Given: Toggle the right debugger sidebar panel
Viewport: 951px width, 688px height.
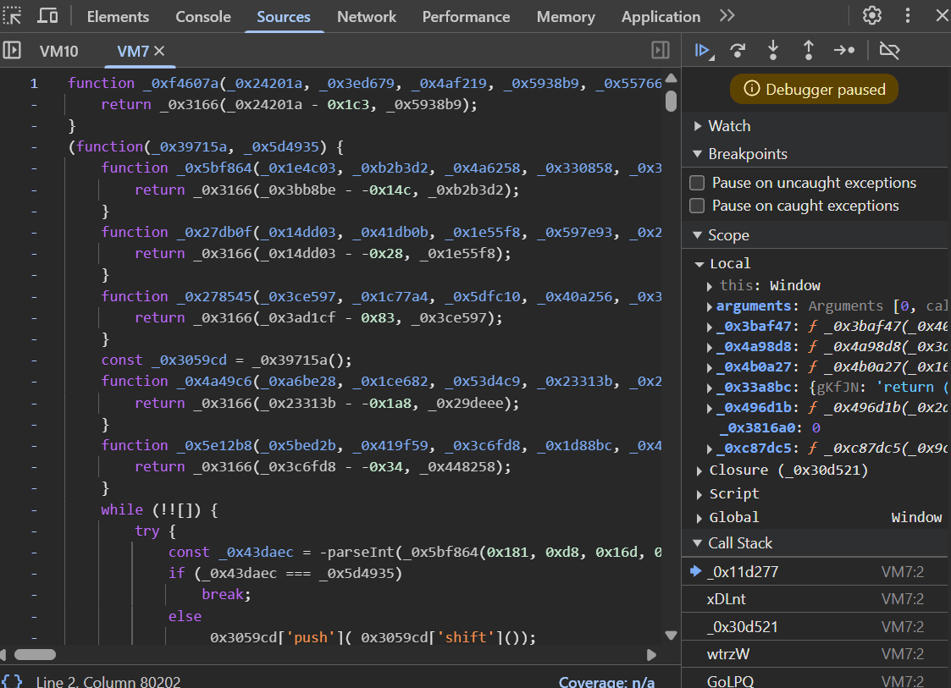Looking at the screenshot, I should click(661, 51).
